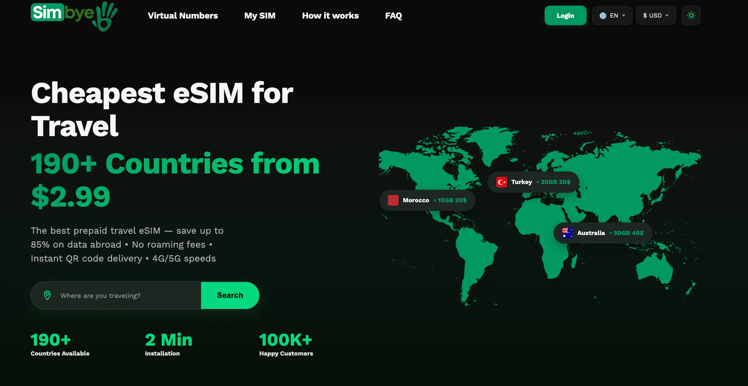Image resolution: width=748 pixels, height=386 pixels.
Task: Click the globe icon in language selector
Action: (x=603, y=16)
